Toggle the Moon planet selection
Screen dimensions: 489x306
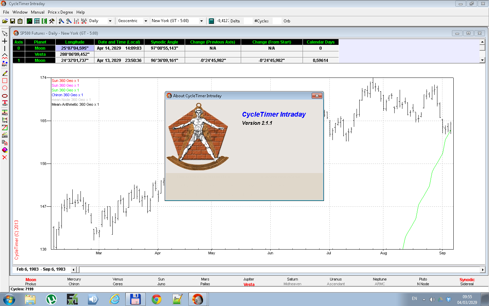point(31,280)
